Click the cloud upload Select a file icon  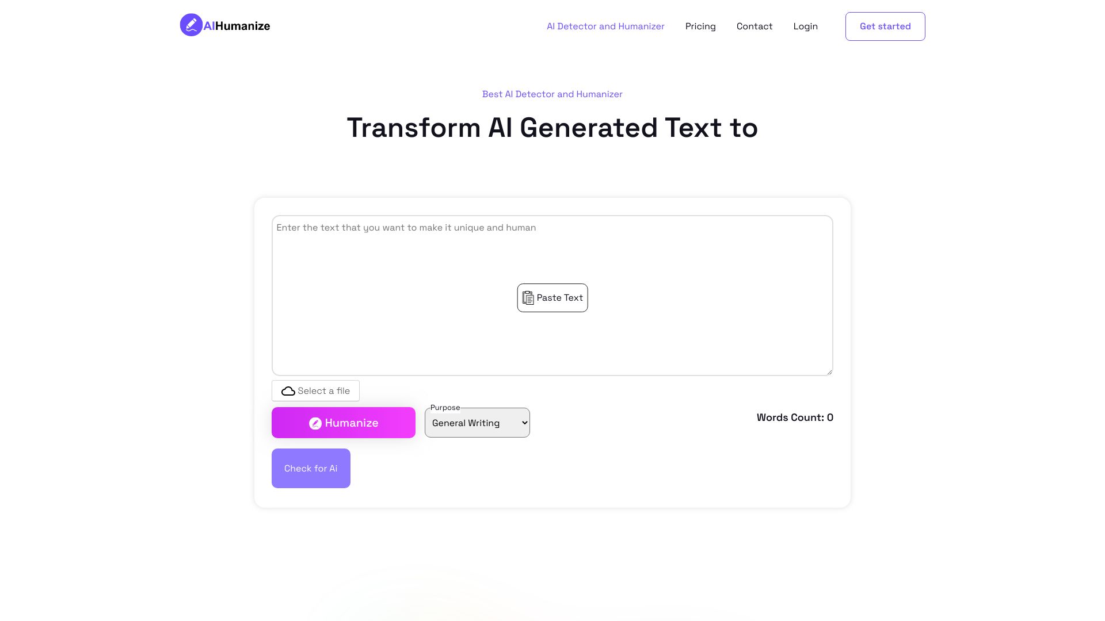click(x=288, y=390)
